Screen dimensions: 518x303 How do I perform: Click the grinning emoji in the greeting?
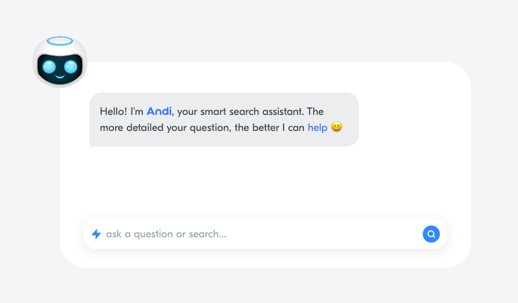[337, 128]
